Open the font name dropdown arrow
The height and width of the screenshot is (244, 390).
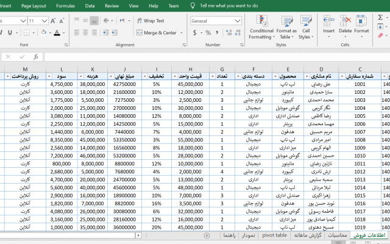(x=23, y=21)
